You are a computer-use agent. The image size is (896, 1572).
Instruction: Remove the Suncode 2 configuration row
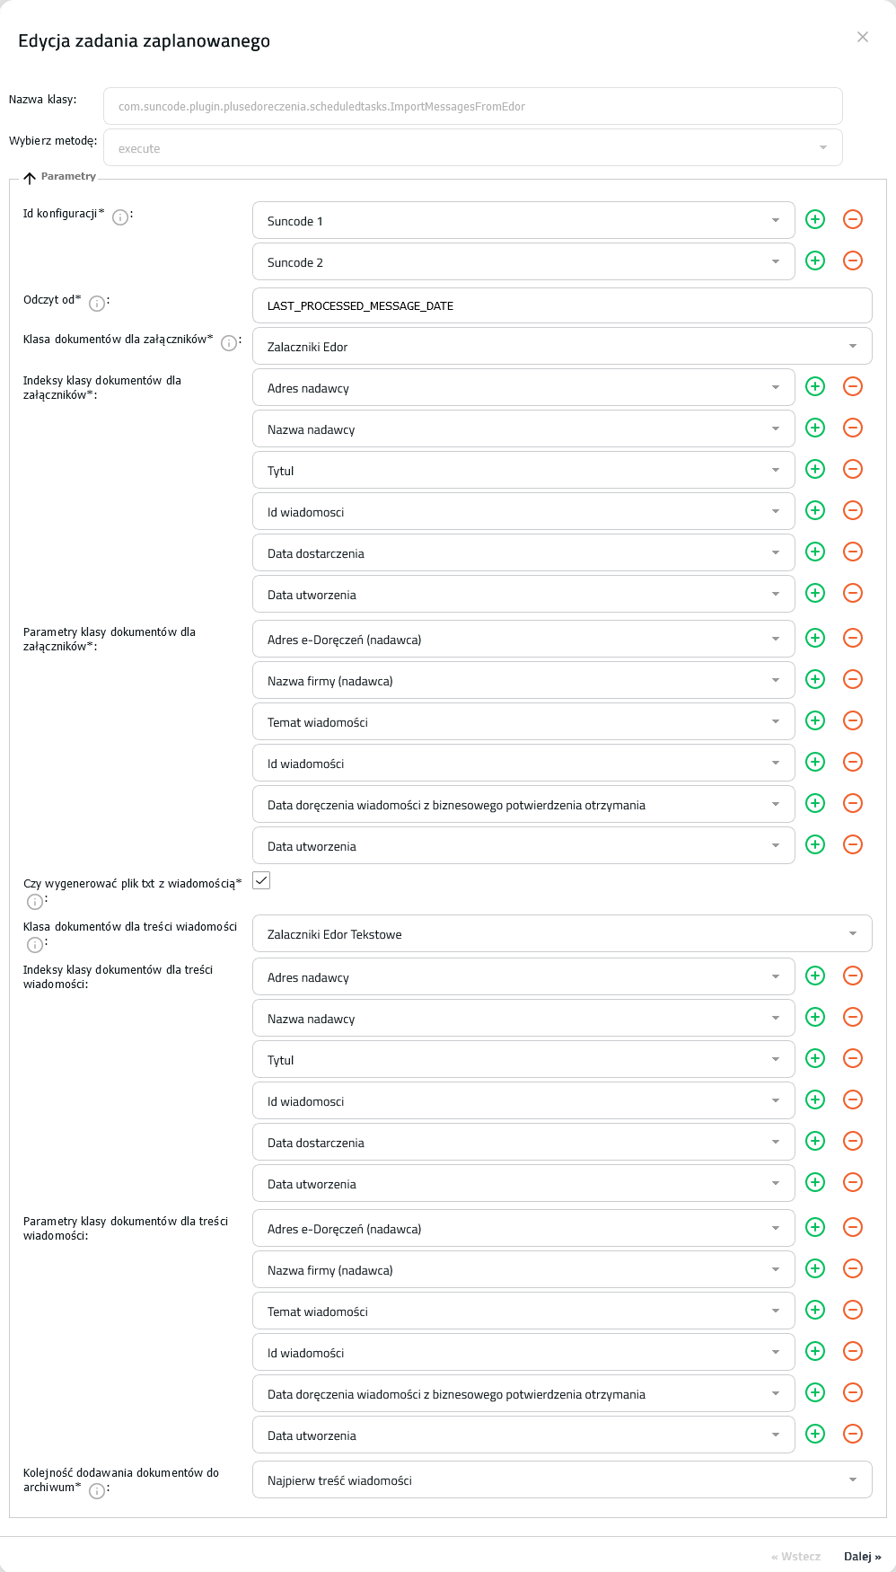coord(853,261)
